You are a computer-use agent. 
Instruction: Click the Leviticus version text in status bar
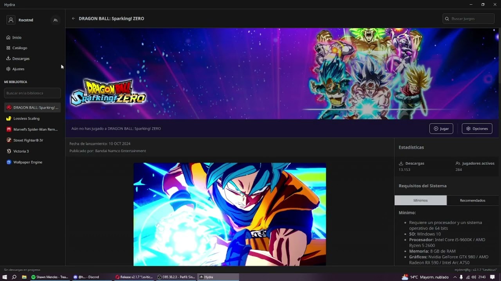(476, 270)
